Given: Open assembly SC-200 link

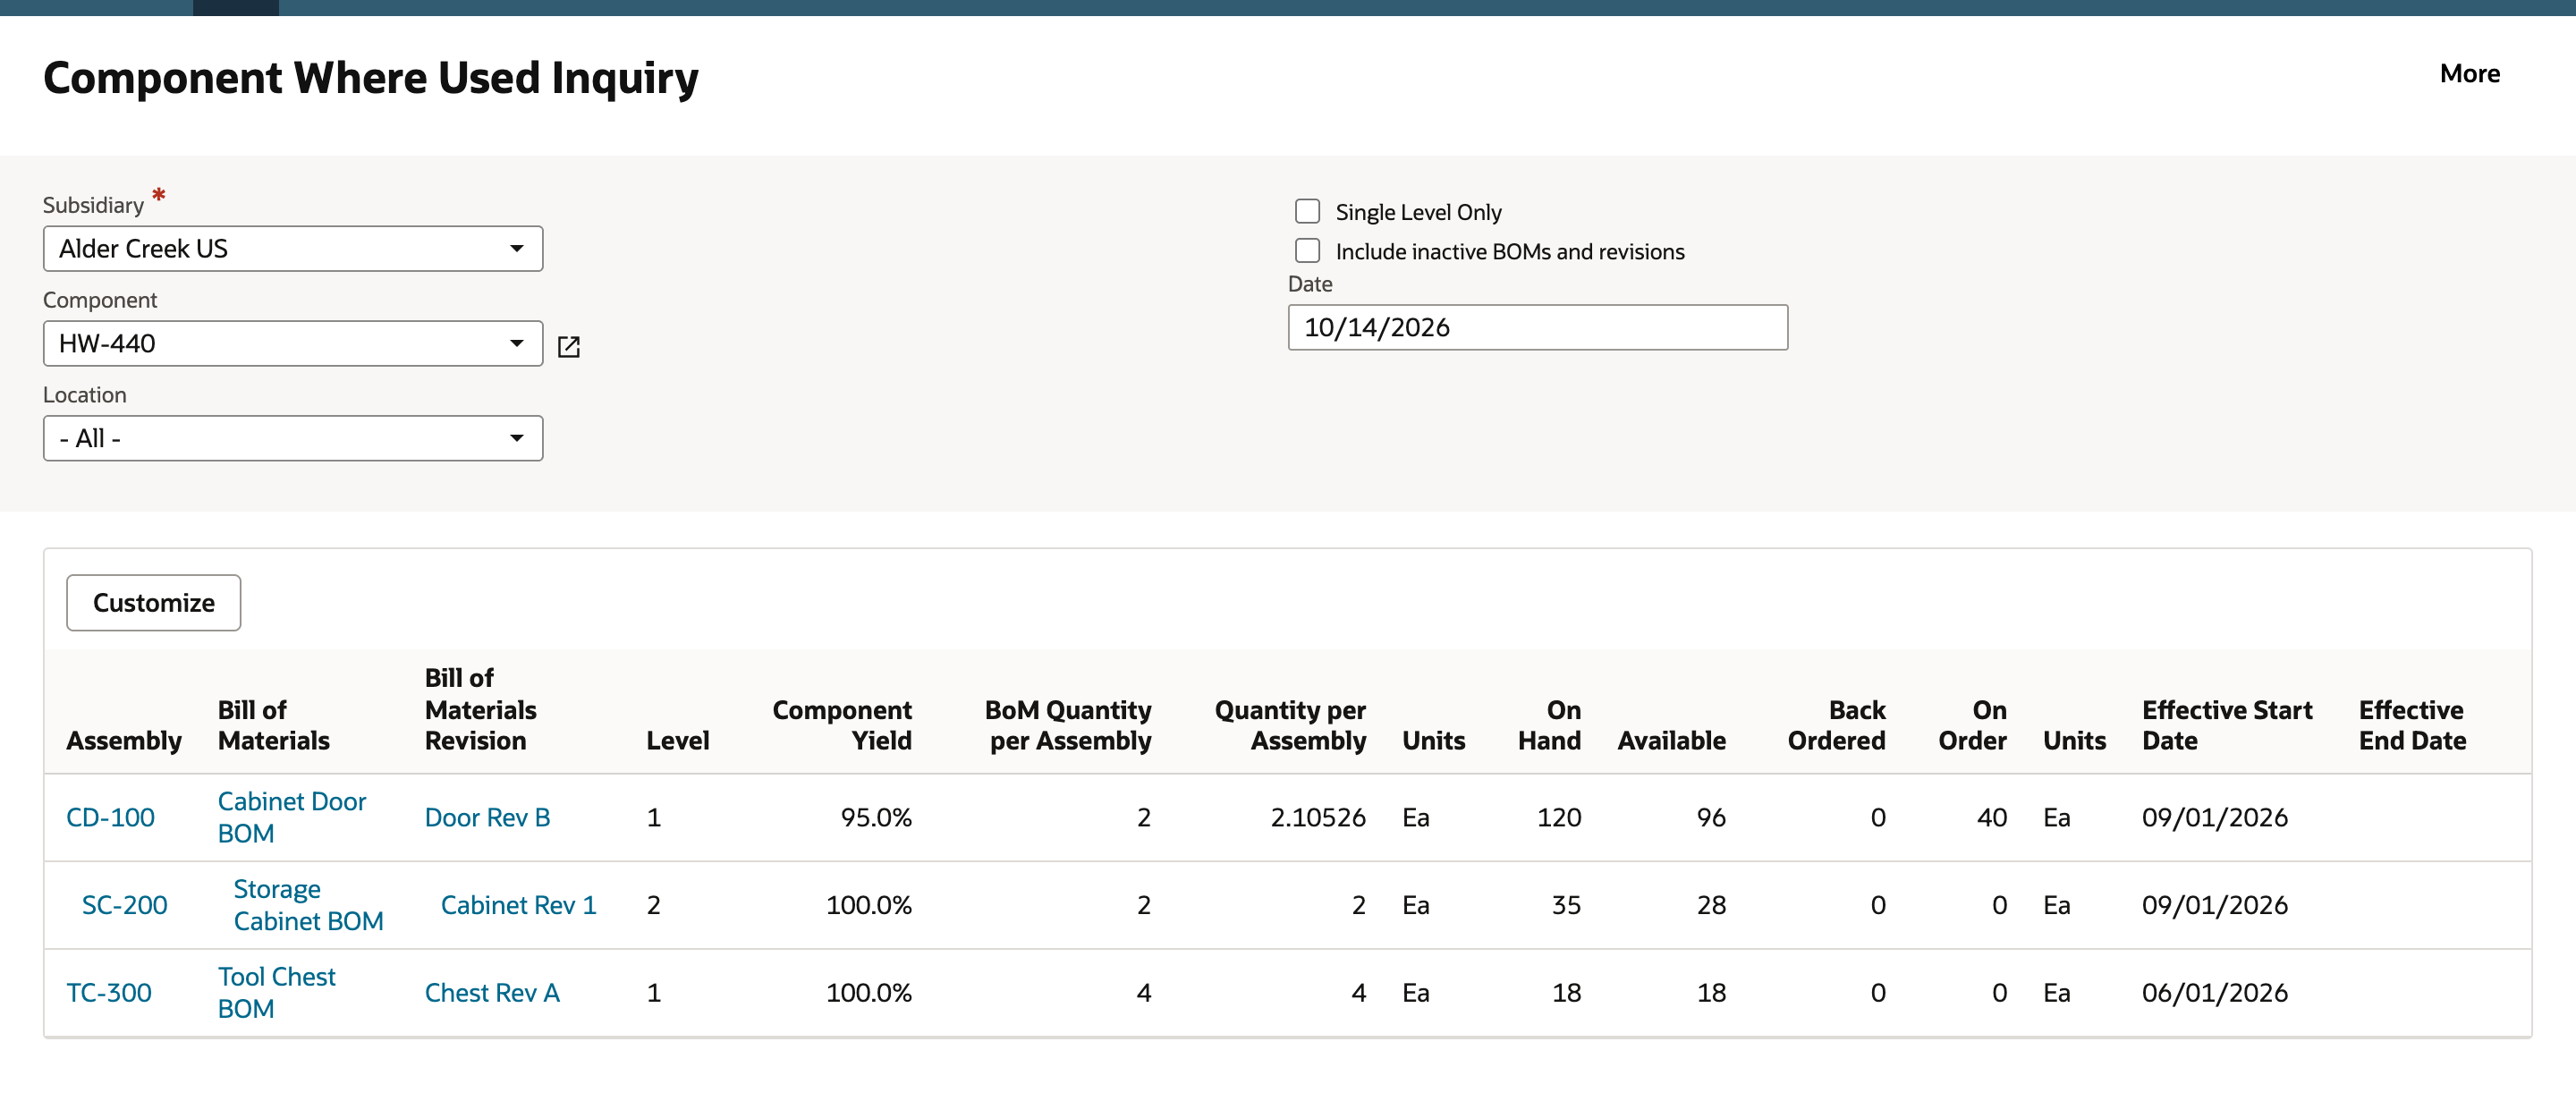Looking at the screenshot, I should (x=124, y=905).
